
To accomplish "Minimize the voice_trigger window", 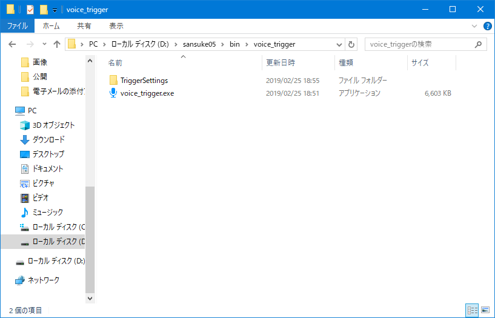I will (x=425, y=10).
